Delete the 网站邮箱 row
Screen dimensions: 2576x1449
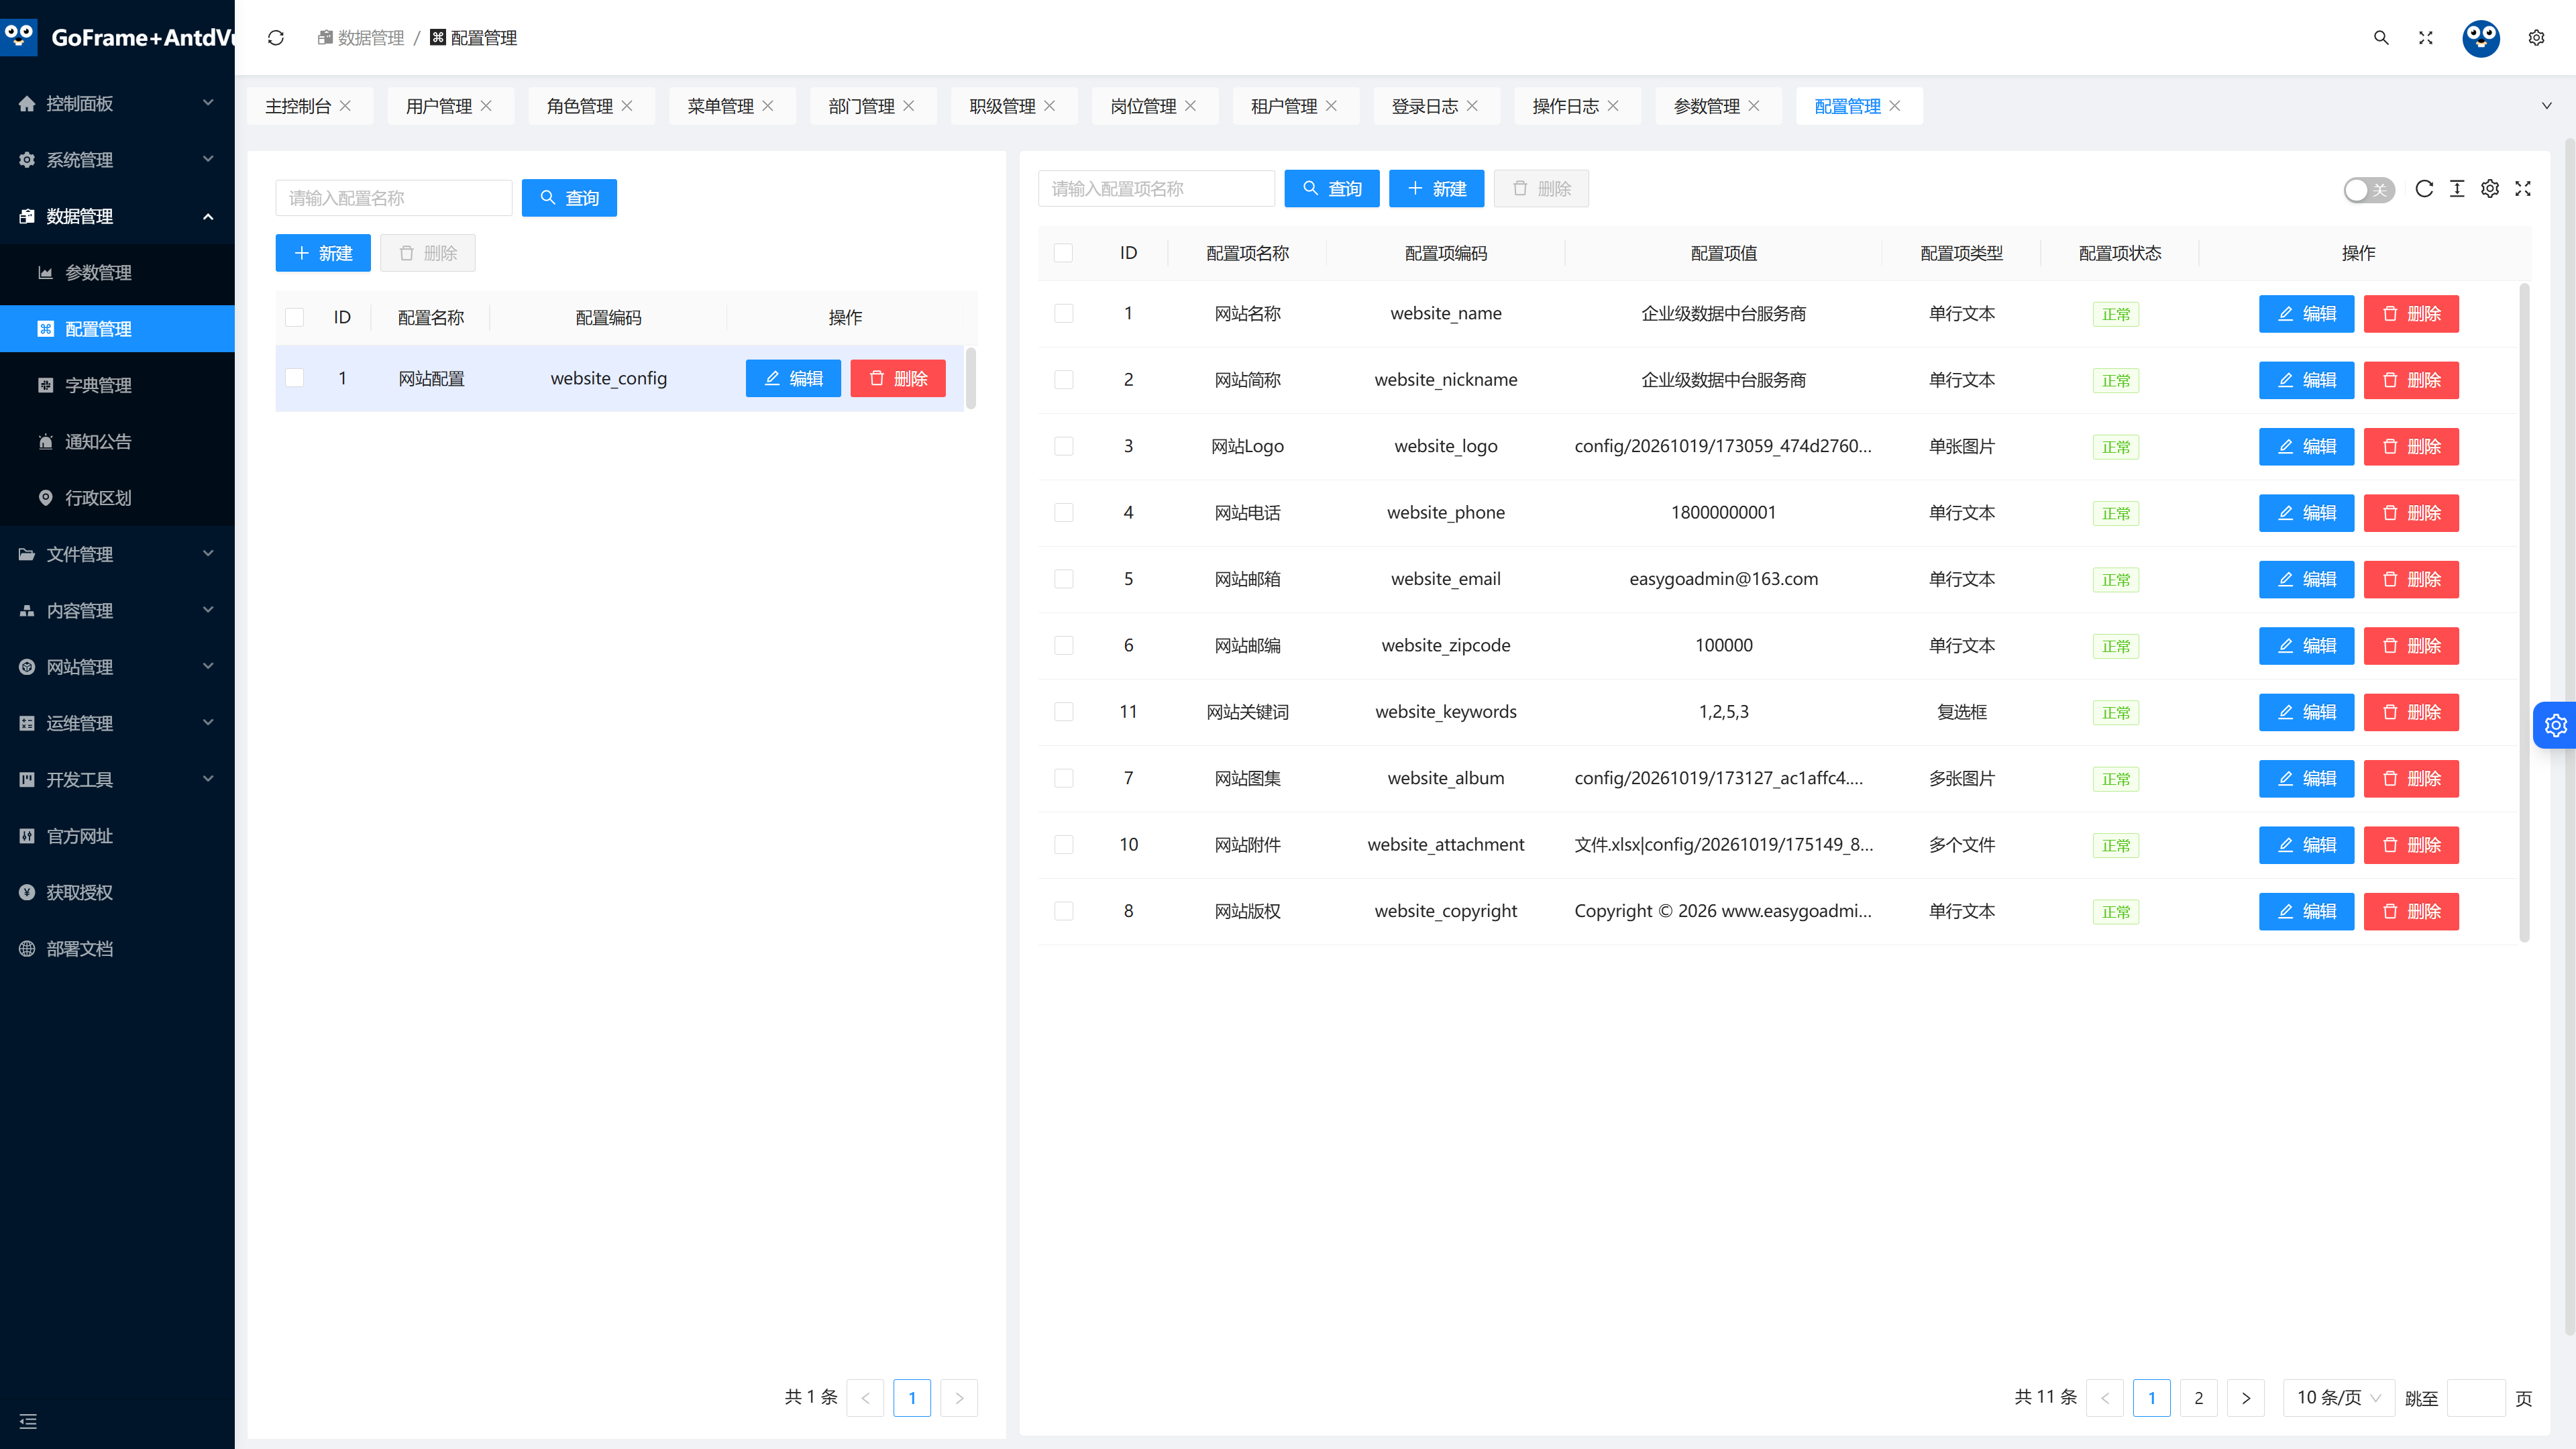click(x=2411, y=580)
